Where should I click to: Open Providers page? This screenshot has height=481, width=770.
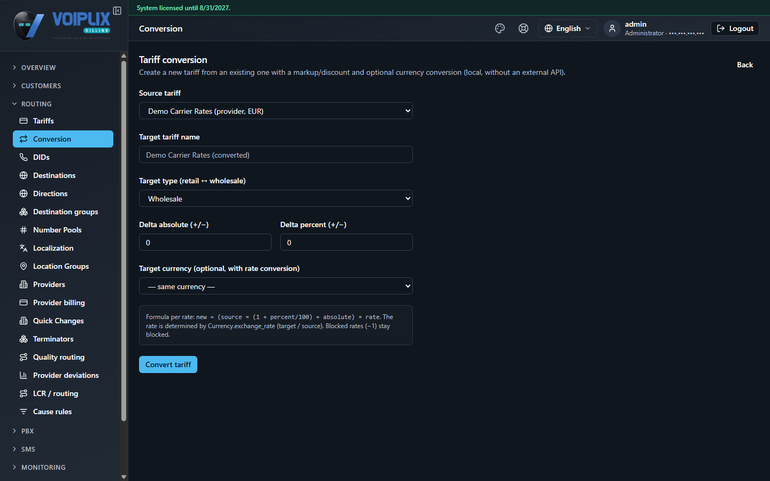click(63, 284)
